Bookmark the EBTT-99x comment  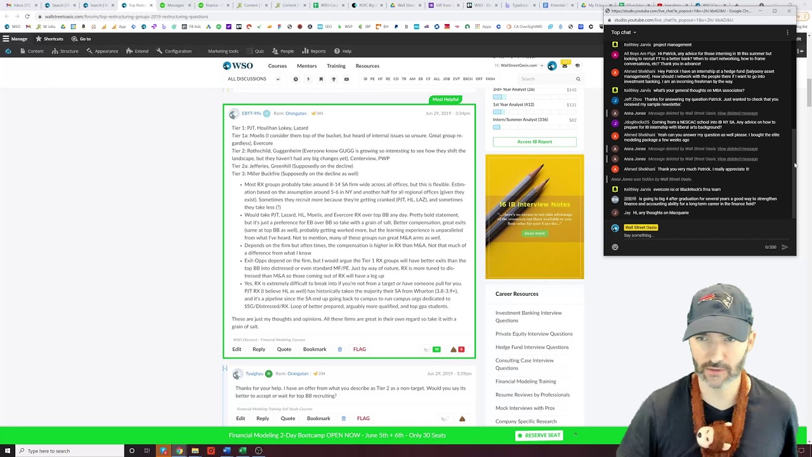[x=315, y=349]
